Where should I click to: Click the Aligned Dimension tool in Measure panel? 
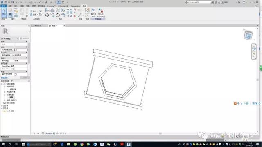click(x=80, y=15)
